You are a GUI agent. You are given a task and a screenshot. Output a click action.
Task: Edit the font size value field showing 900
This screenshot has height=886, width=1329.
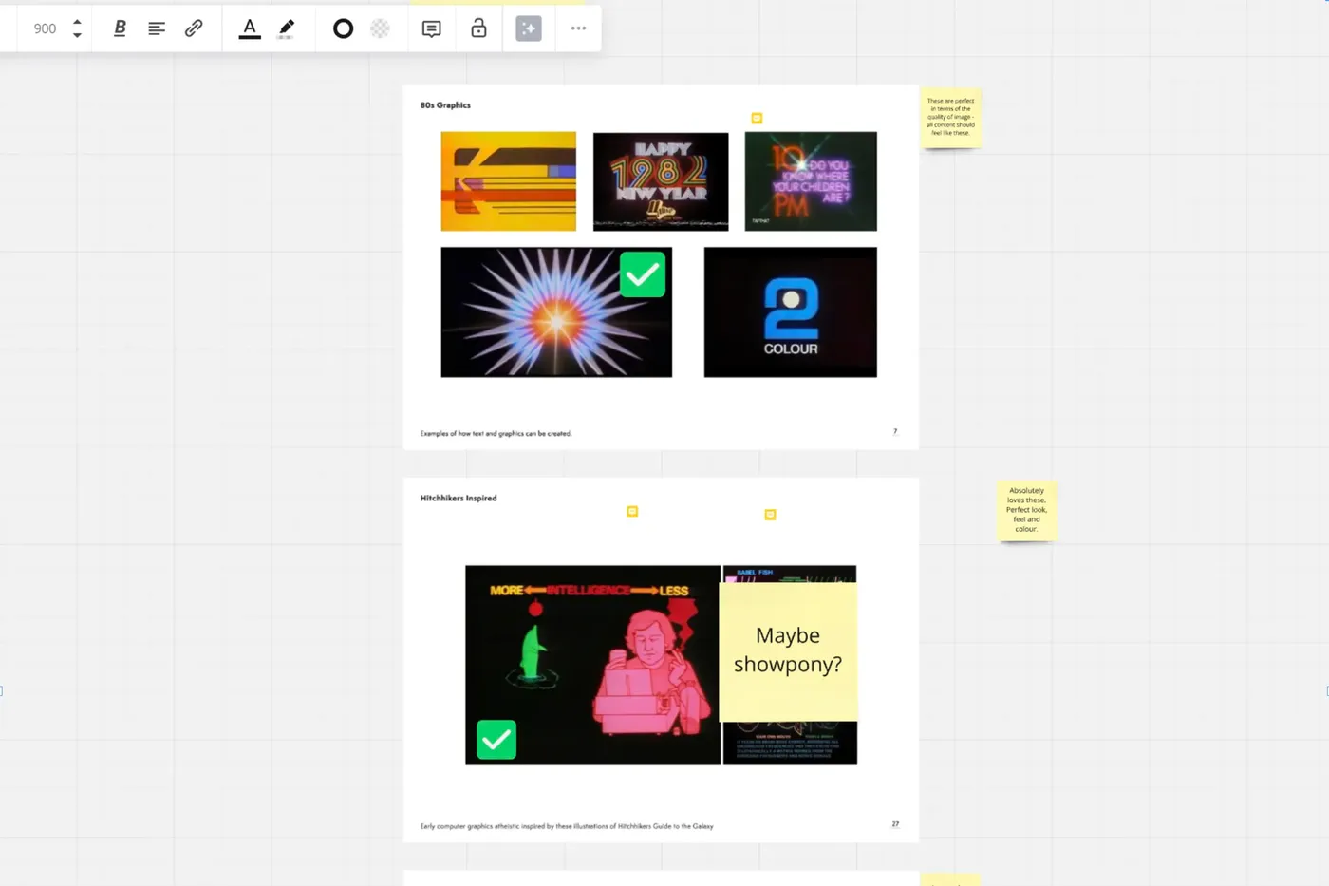point(45,28)
